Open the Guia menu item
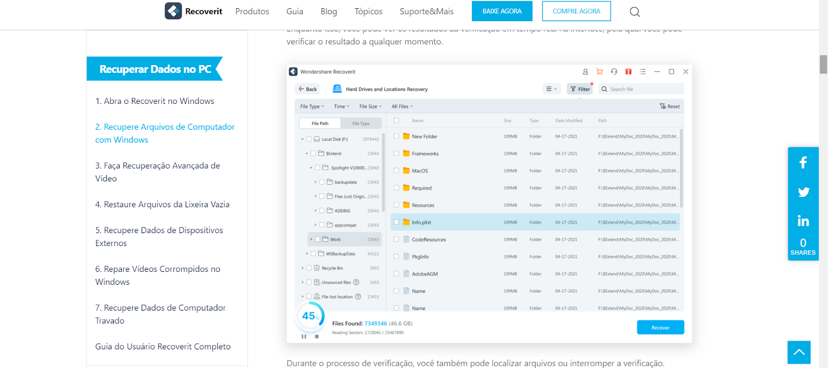Viewport: 828px width, 368px height. click(294, 11)
